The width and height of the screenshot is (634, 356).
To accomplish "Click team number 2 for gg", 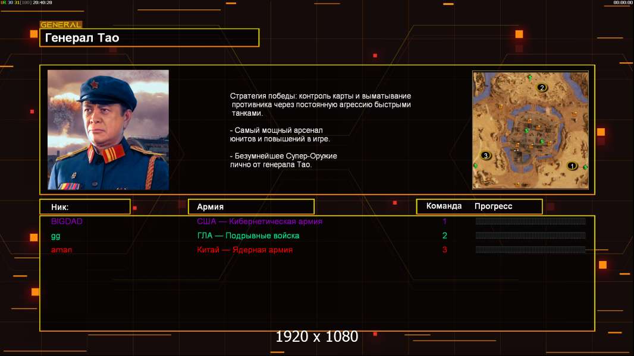I will [x=444, y=236].
